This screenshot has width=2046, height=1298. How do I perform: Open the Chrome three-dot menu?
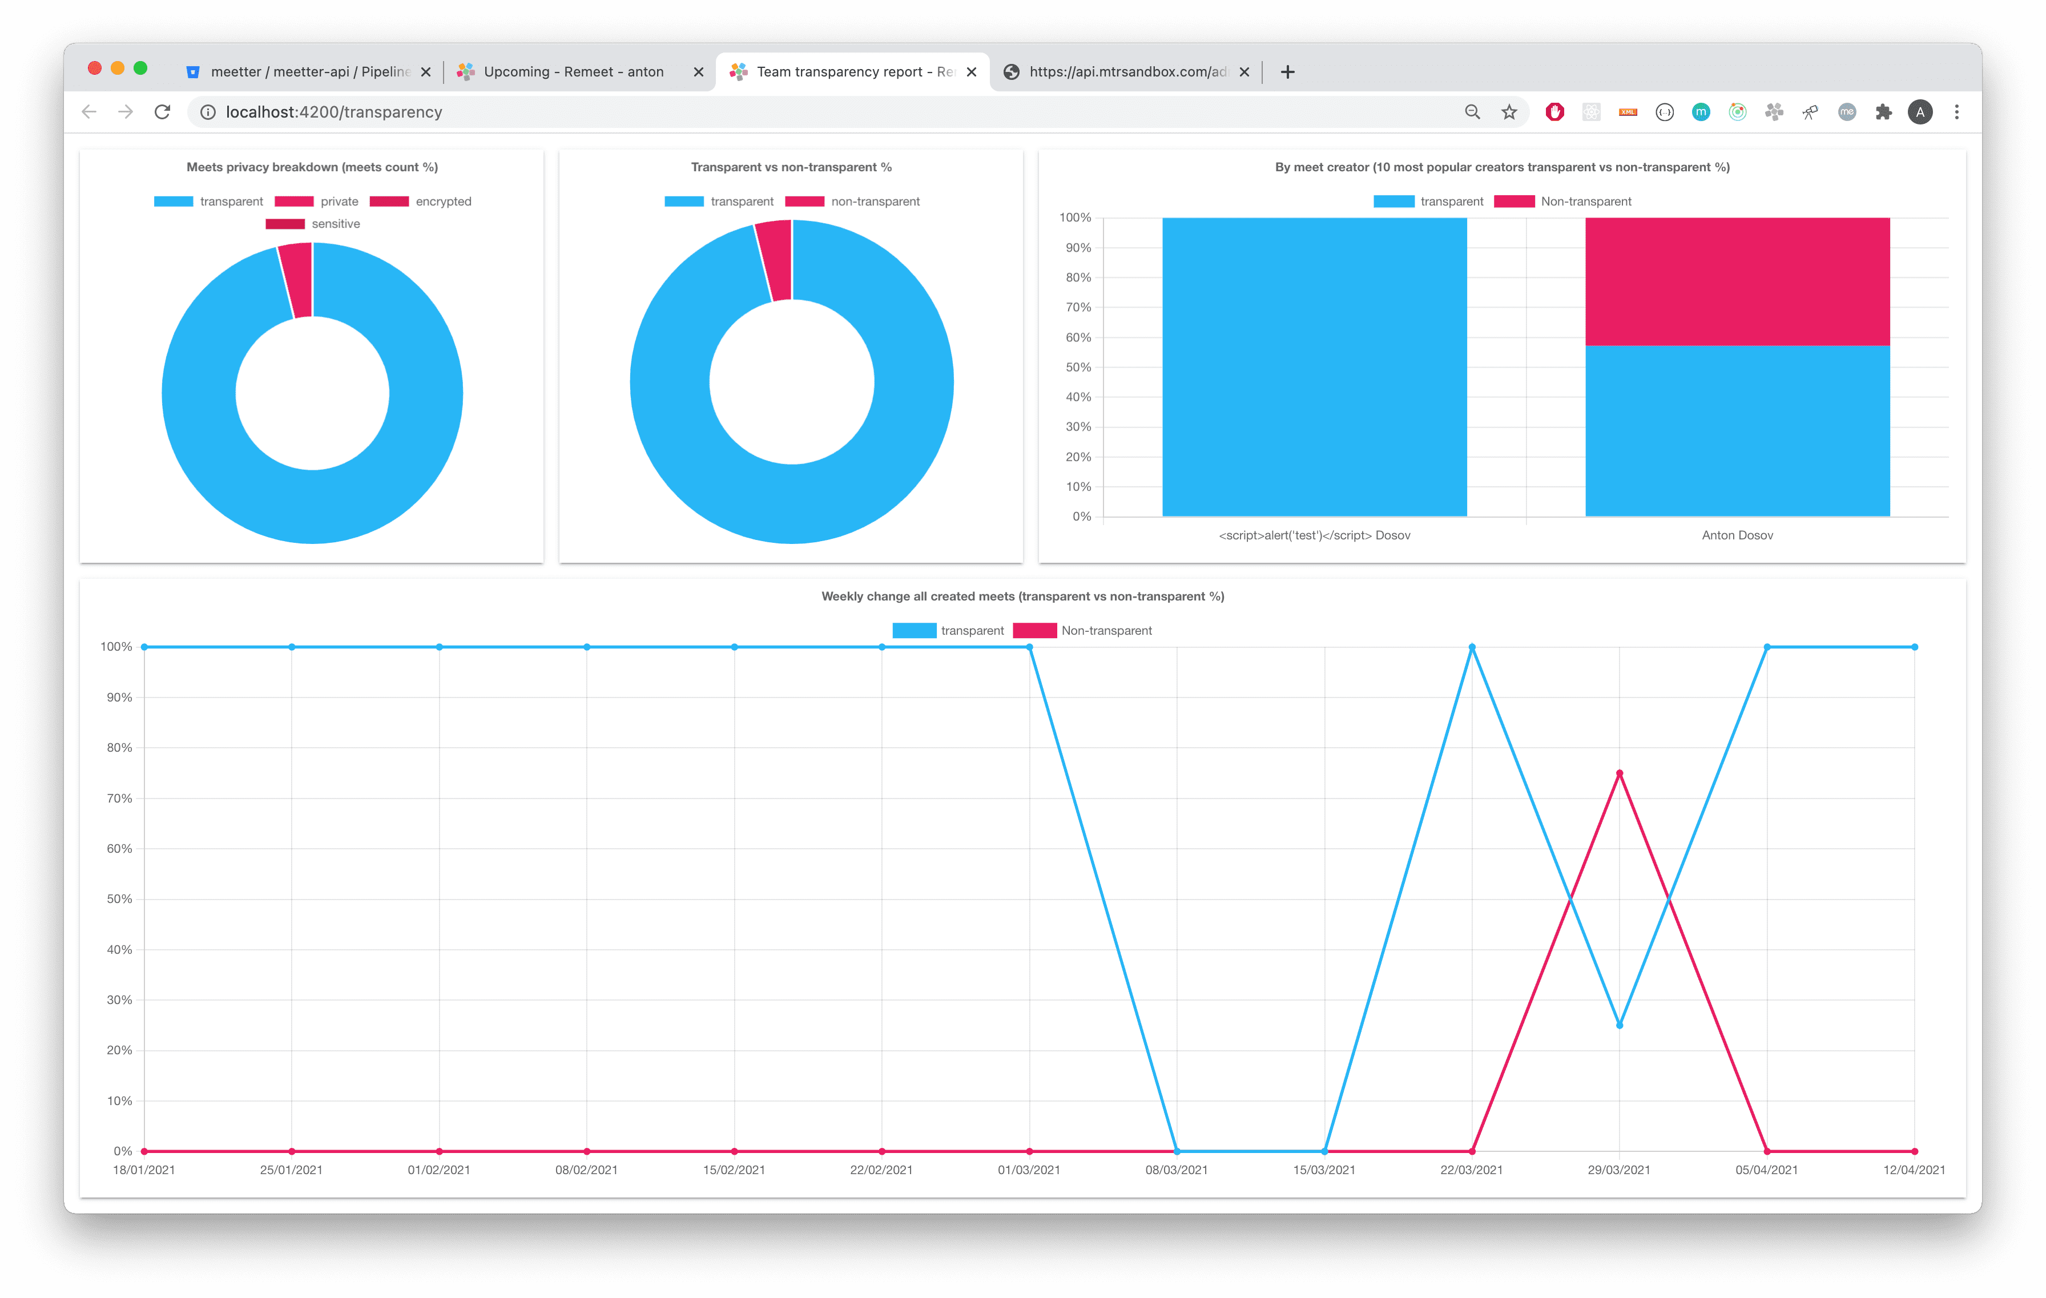click(x=1957, y=111)
